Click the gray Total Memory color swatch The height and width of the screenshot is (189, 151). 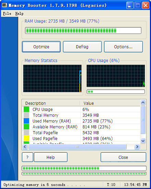pyautogui.click(x=26, y=115)
